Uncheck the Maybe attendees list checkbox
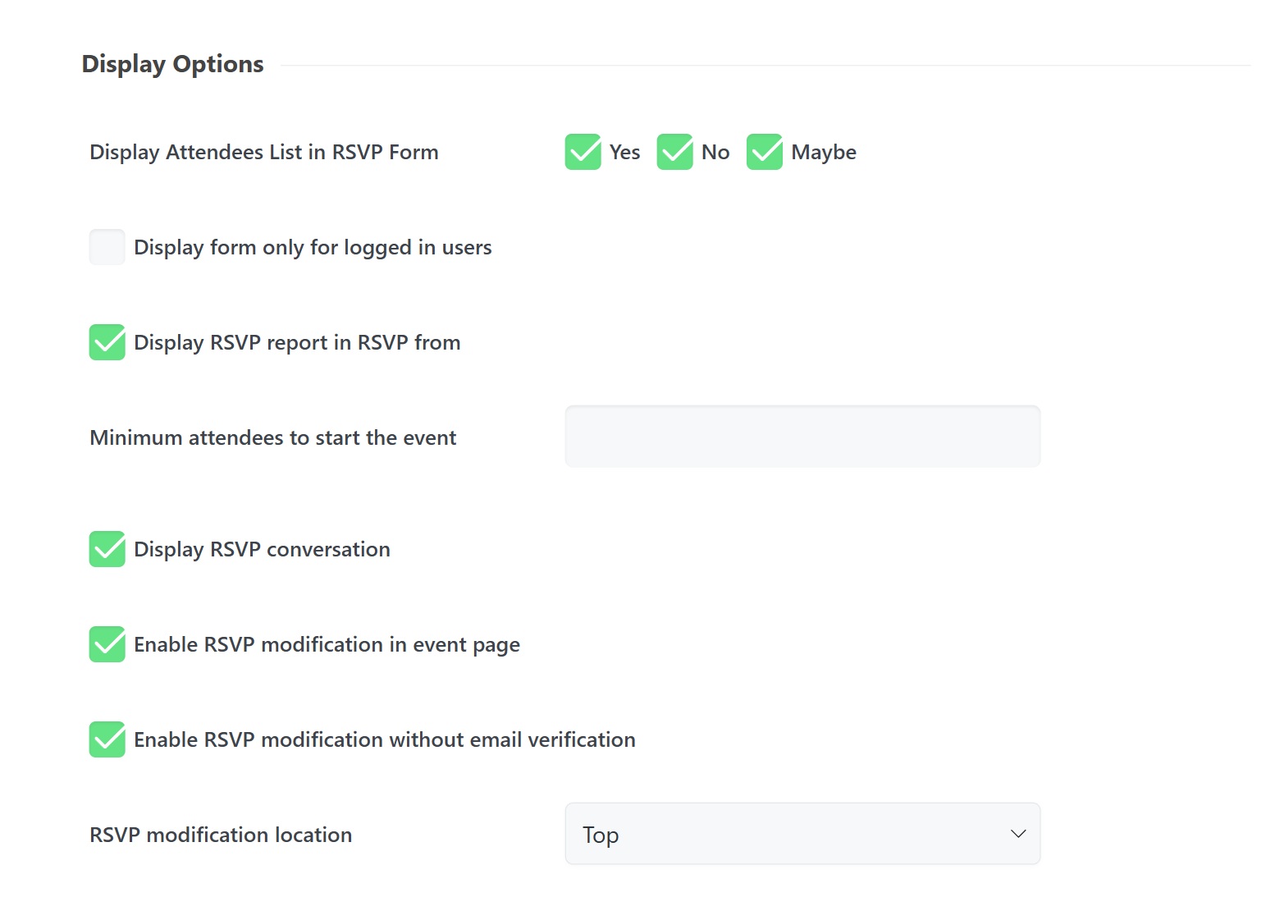Image resolution: width=1284 pixels, height=920 pixels. pyautogui.click(x=764, y=152)
